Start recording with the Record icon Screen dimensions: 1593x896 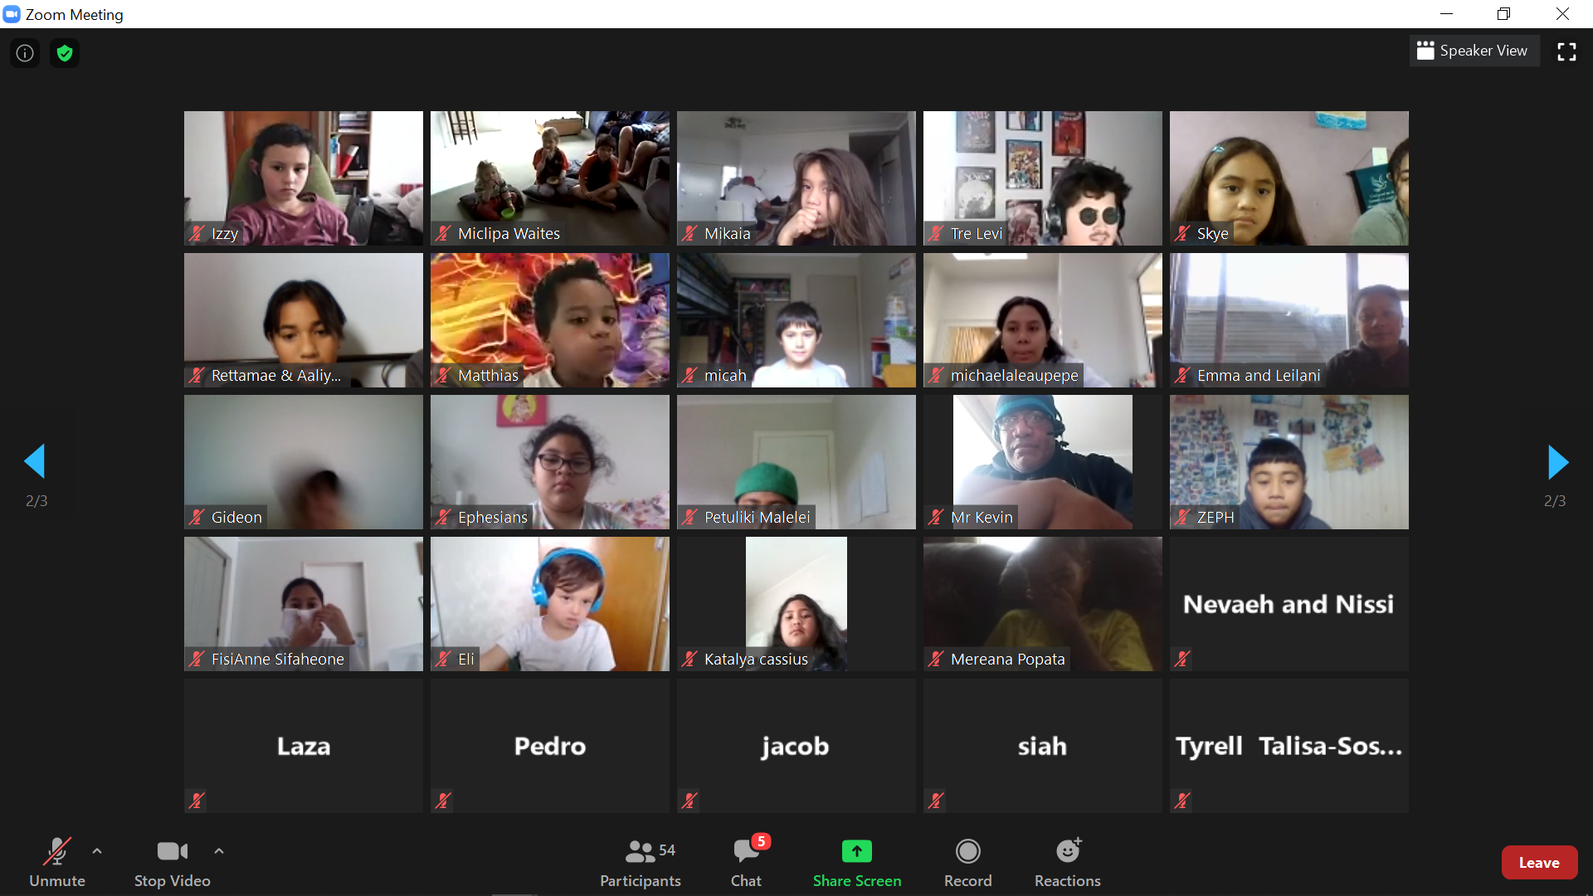tap(968, 863)
